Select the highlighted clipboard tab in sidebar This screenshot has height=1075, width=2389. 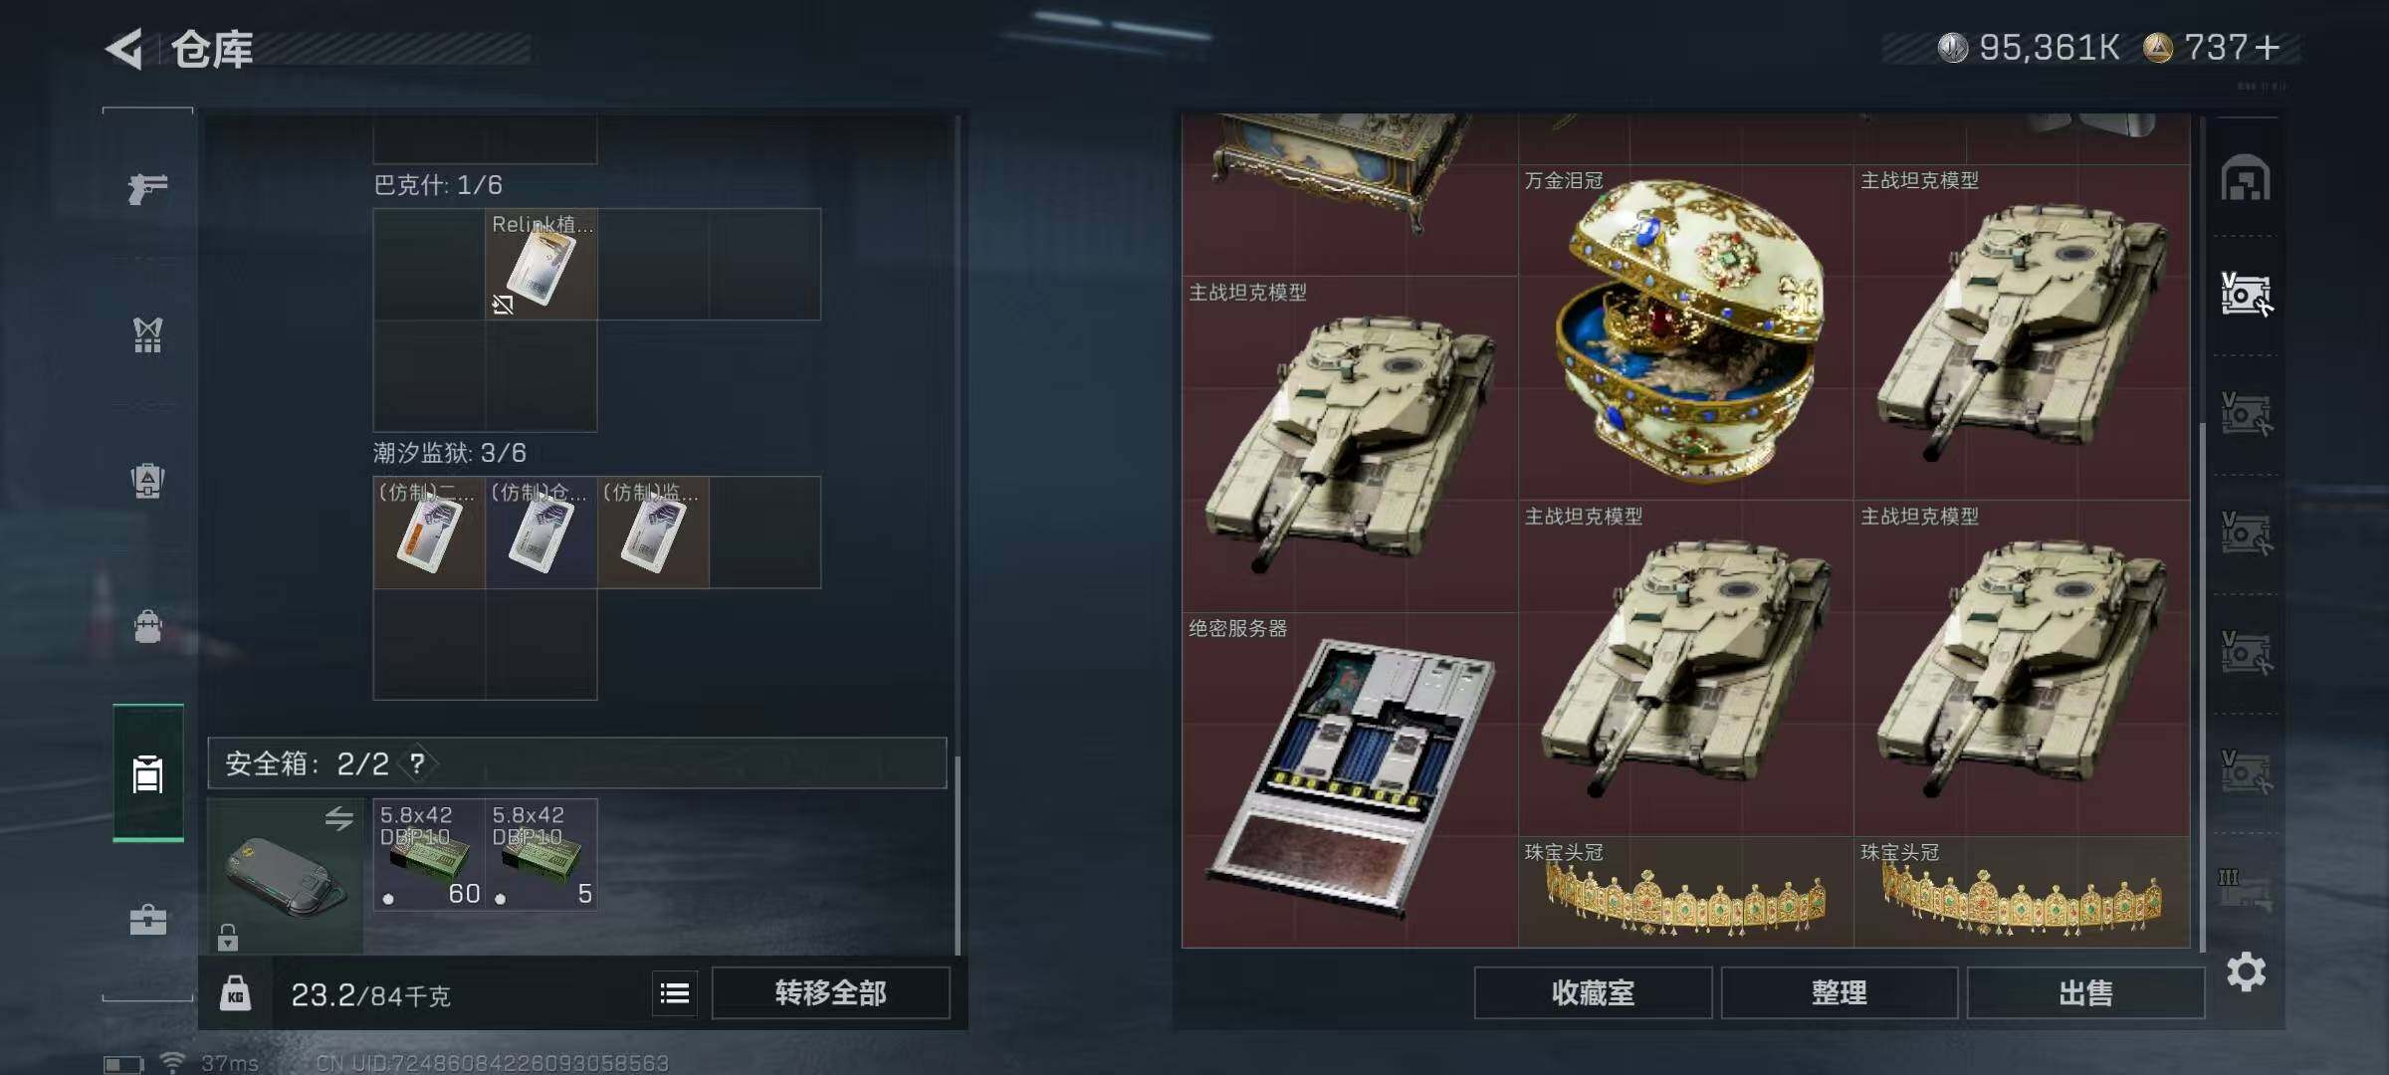[x=147, y=773]
